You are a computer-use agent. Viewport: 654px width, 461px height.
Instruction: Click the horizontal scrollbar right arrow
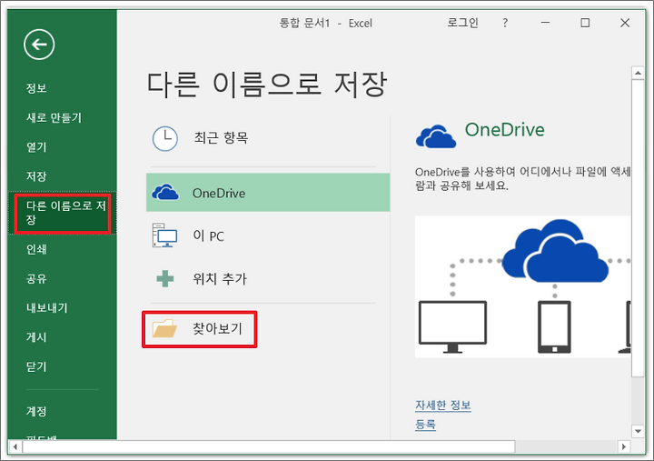[x=623, y=446]
